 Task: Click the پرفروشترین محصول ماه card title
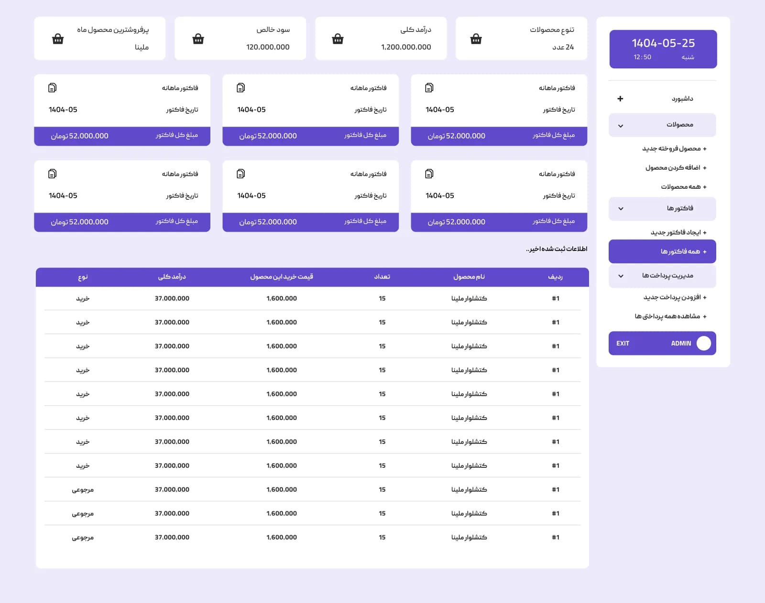coord(113,30)
